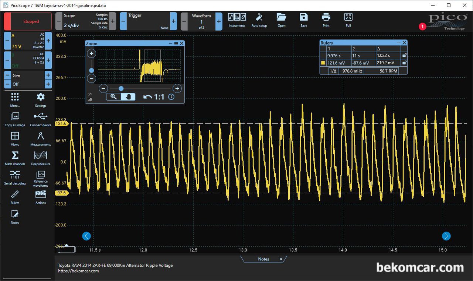Select the hand pan mode in Zoom panel

128,97
